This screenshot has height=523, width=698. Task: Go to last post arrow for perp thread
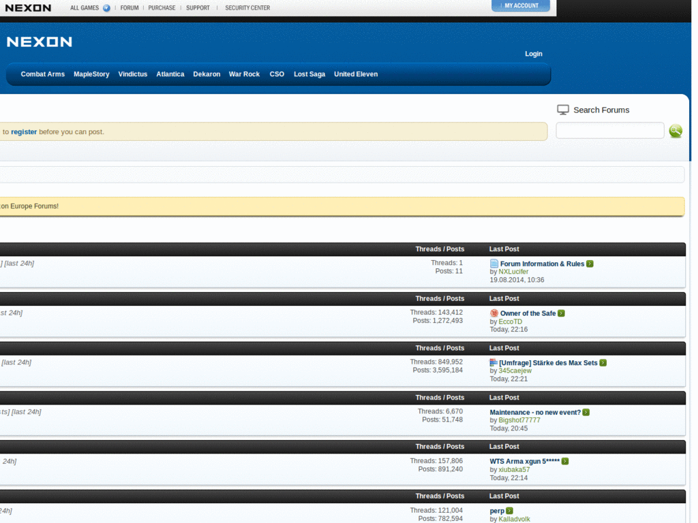(x=510, y=511)
